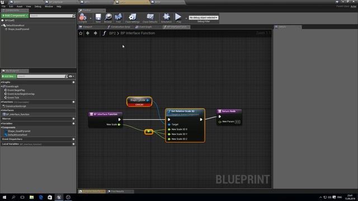Click the Find toolbar icon
The width and height of the screenshot is (358, 201).
click(x=118, y=17)
